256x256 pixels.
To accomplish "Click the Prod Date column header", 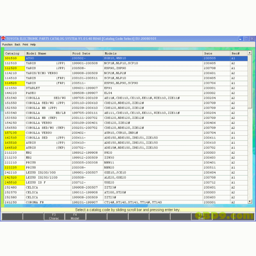I will pyautogui.click(x=87, y=53).
